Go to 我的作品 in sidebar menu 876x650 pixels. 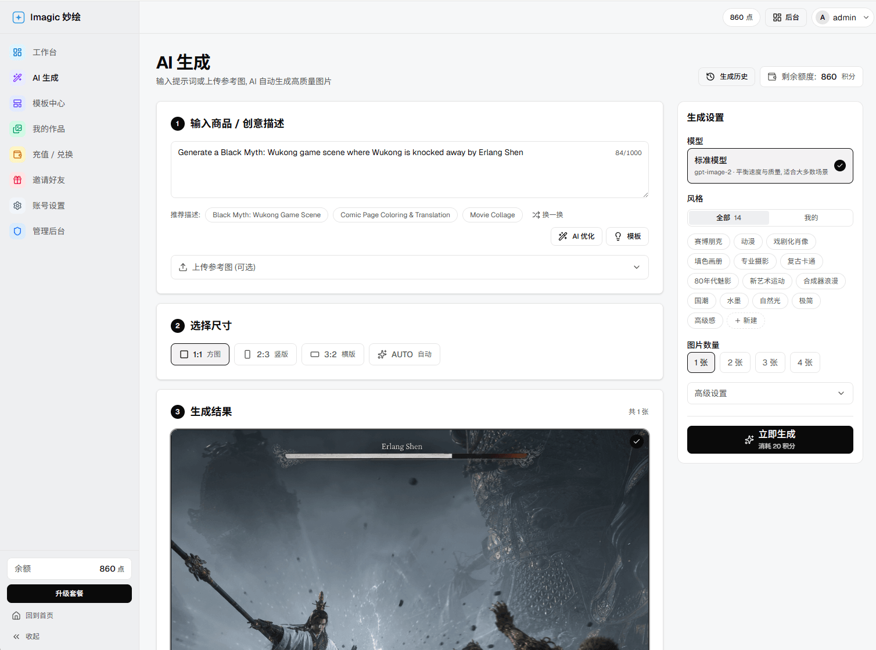[70, 129]
